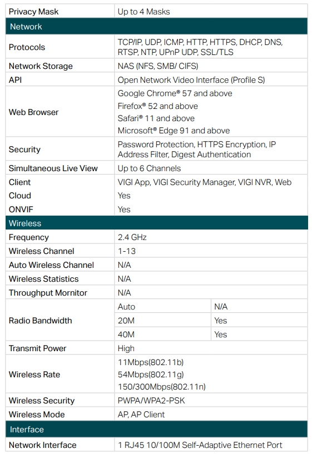Click Up to 6 Channels value
The height and width of the screenshot is (454, 312).
click(149, 168)
